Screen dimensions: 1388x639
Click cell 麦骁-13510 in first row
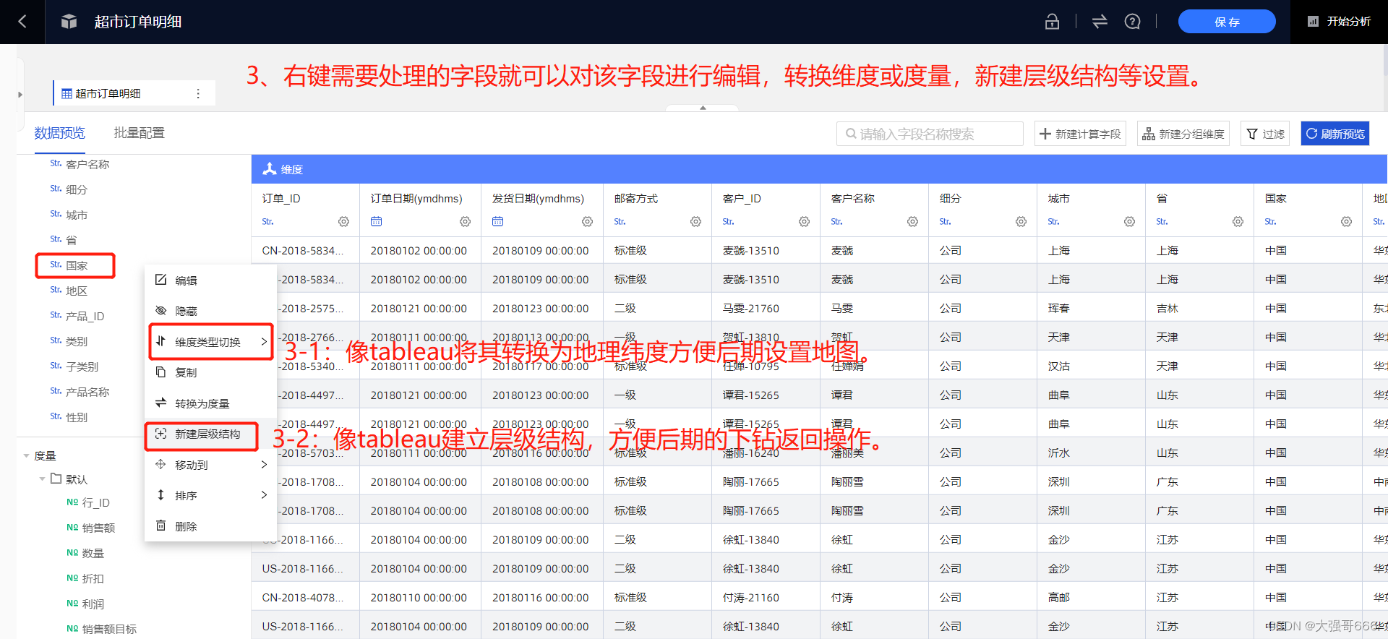click(x=751, y=251)
